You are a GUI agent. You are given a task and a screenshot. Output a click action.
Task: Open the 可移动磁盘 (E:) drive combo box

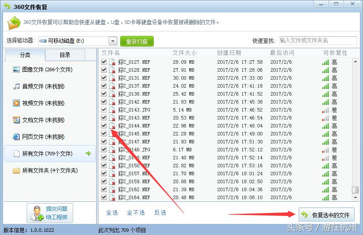(x=78, y=41)
